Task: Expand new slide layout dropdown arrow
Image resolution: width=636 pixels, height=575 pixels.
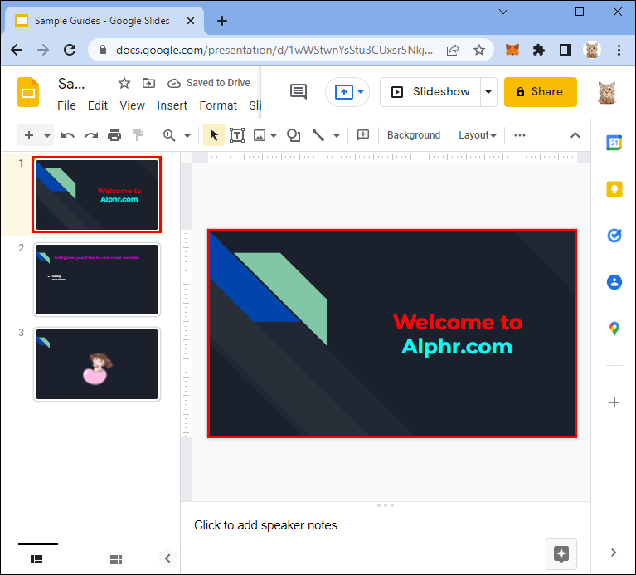Action: pos(47,135)
